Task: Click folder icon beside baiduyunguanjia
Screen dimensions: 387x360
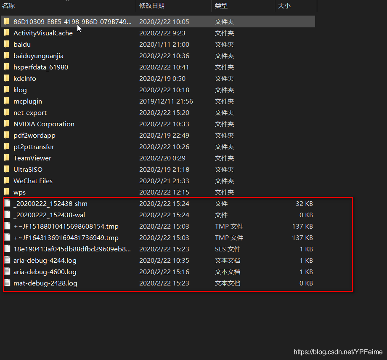Action: [7, 55]
